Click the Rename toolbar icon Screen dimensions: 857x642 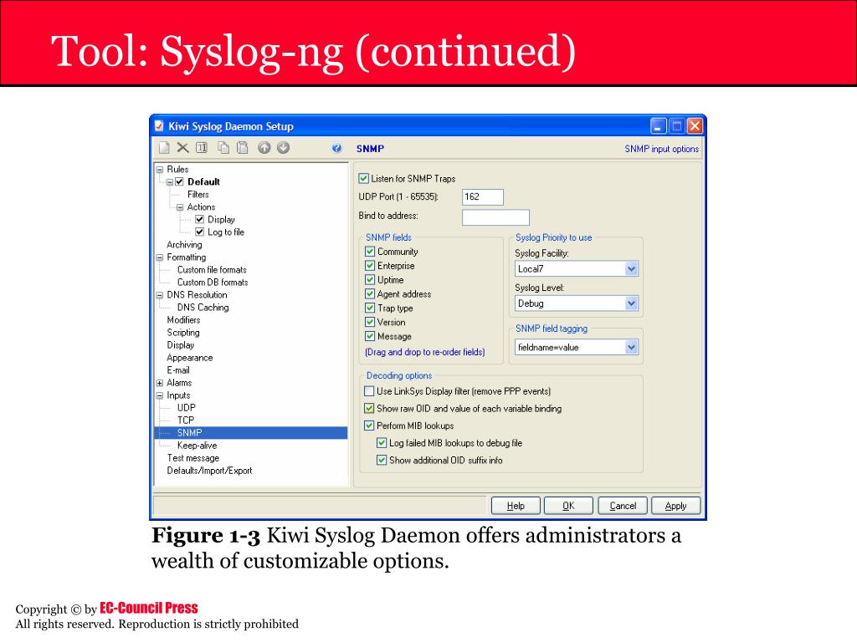202,147
